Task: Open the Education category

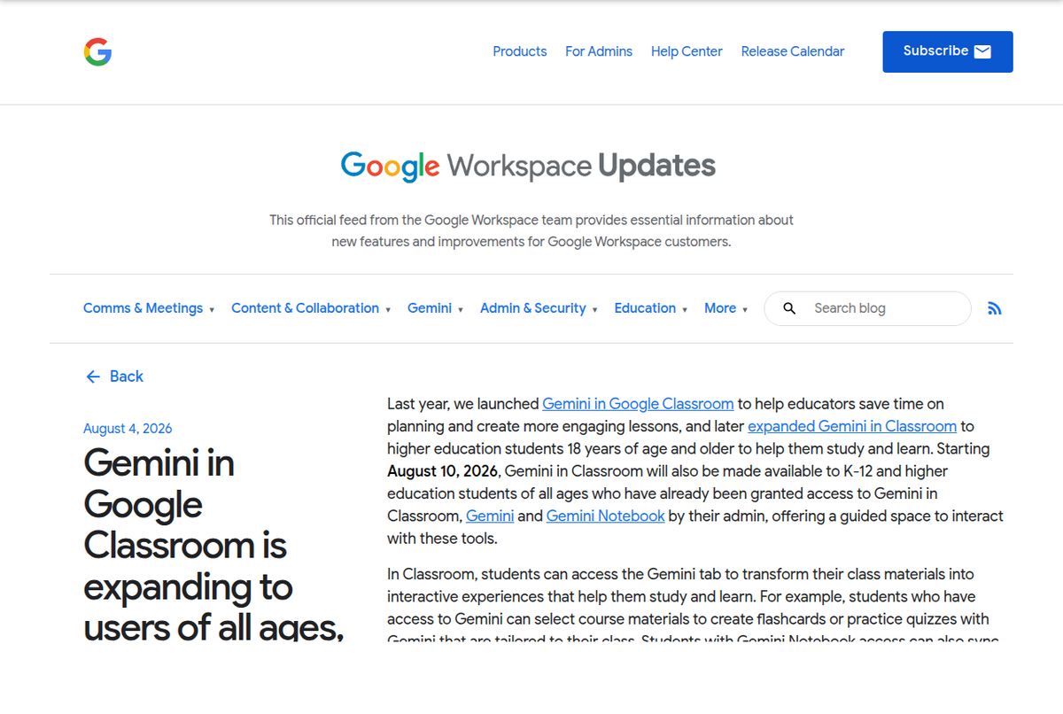Action: click(x=645, y=308)
